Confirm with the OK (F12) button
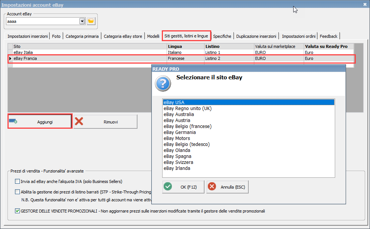Screen dimensions: 370x229 point(184,187)
